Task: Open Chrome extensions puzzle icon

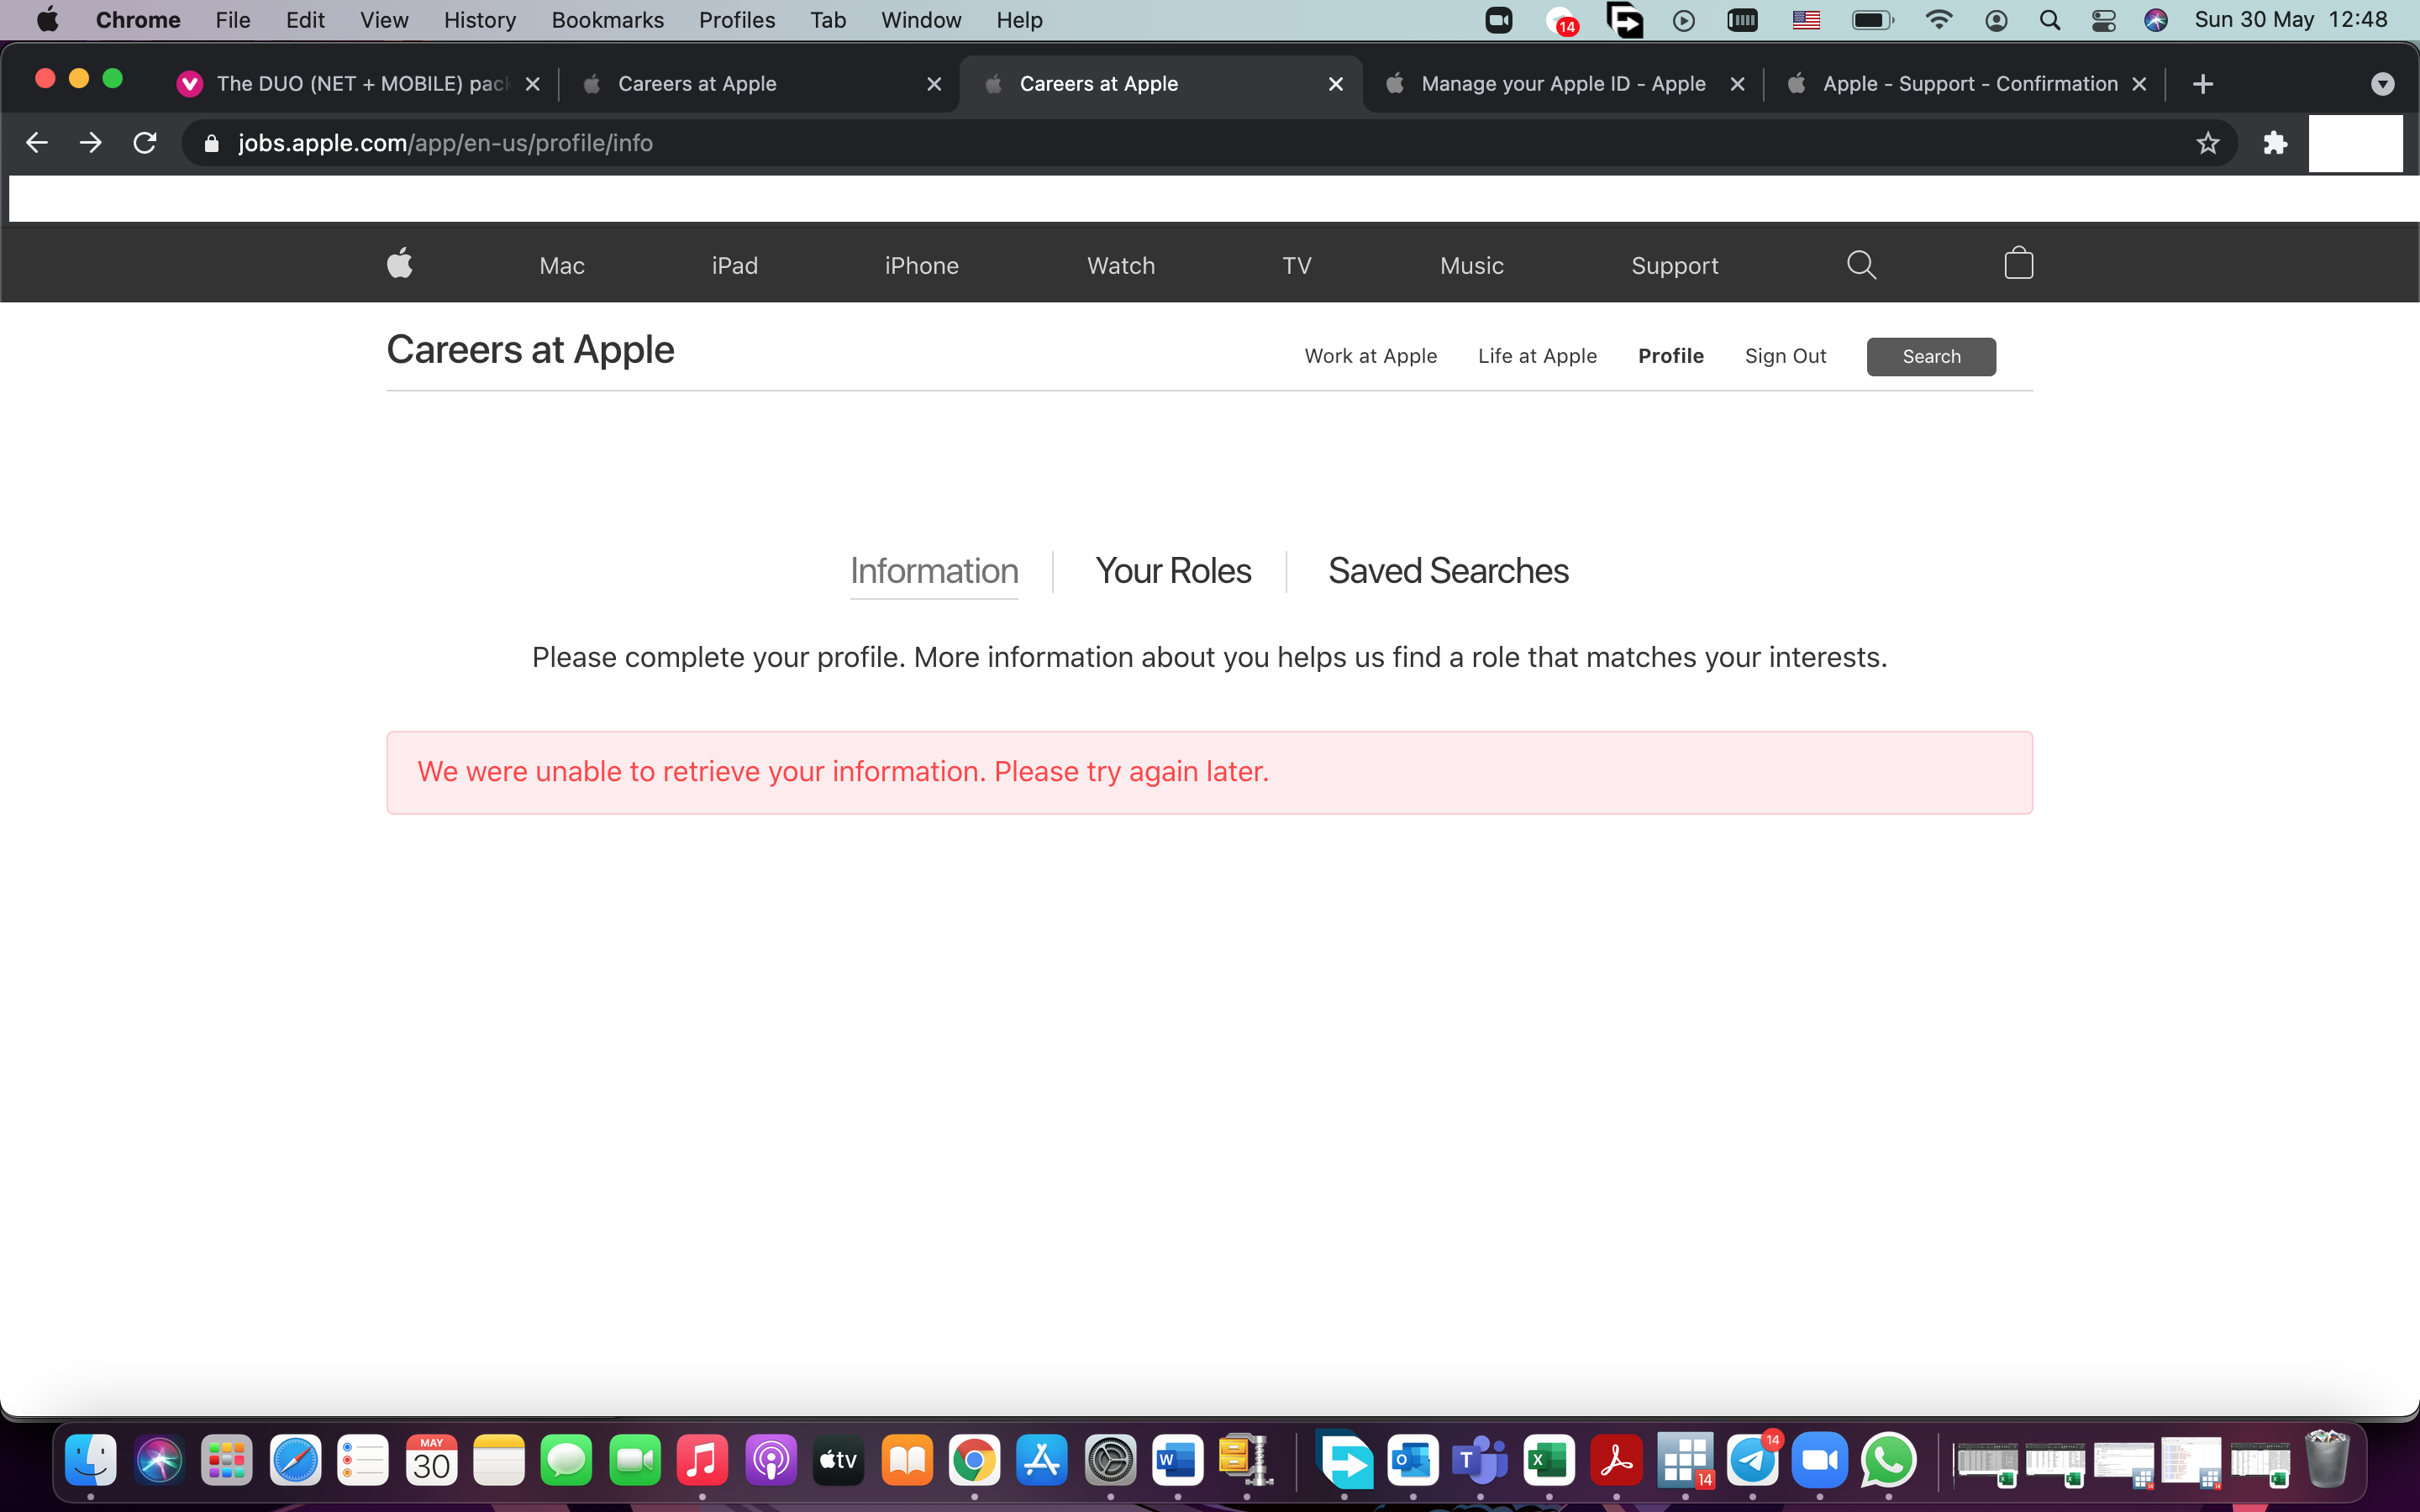Action: [2275, 143]
